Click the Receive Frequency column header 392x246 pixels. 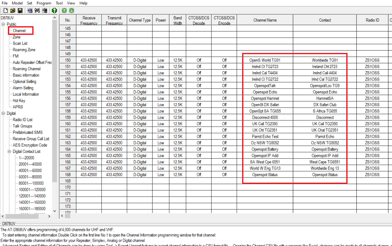(89, 20)
